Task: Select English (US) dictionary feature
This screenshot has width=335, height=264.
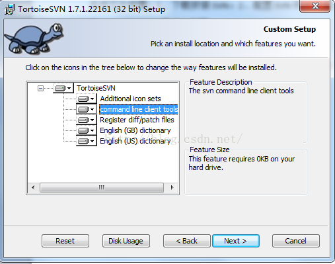Action: click(135, 141)
